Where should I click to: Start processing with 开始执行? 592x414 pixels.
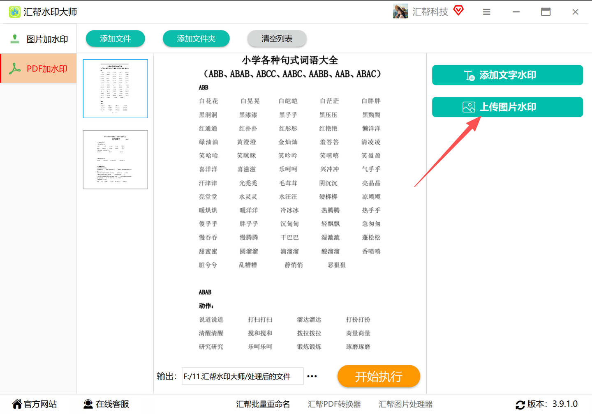coord(378,376)
